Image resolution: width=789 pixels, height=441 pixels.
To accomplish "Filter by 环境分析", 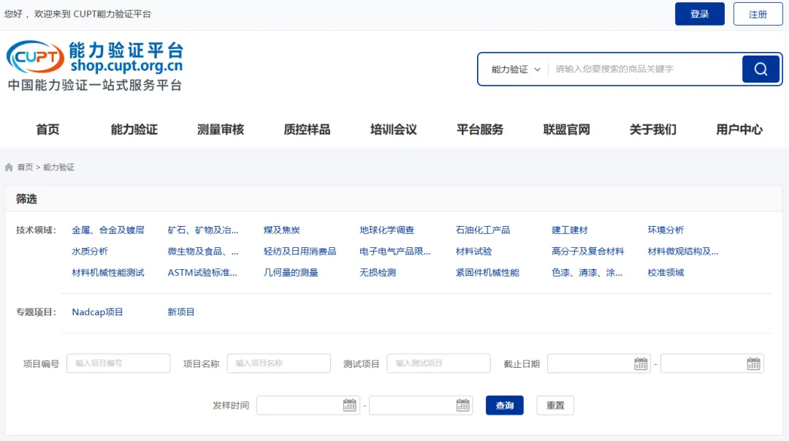I will click(x=666, y=230).
